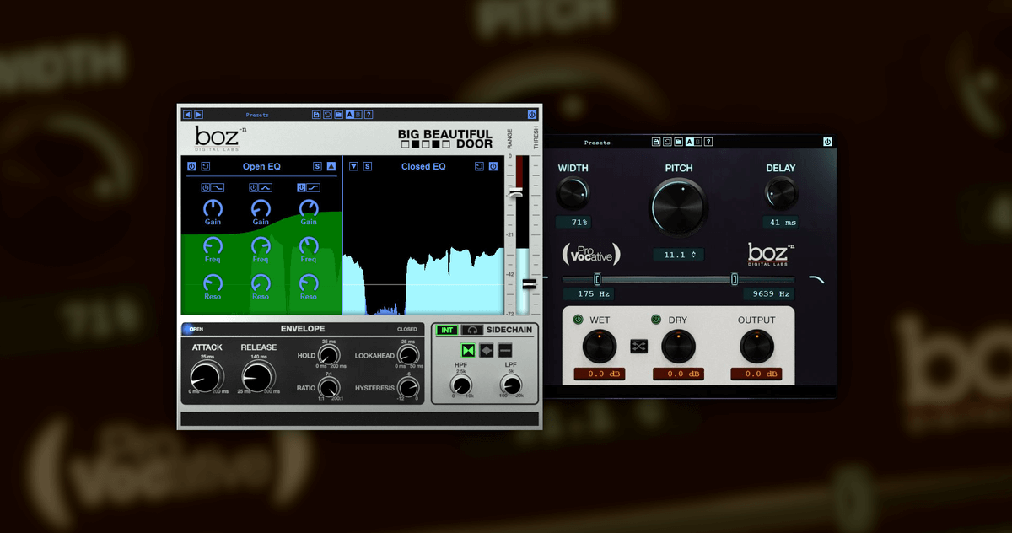The height and width of the screenshot is (533, 1012).
Task: Solo the Closed EQ with S button
Action: click(x=368, y=167)
